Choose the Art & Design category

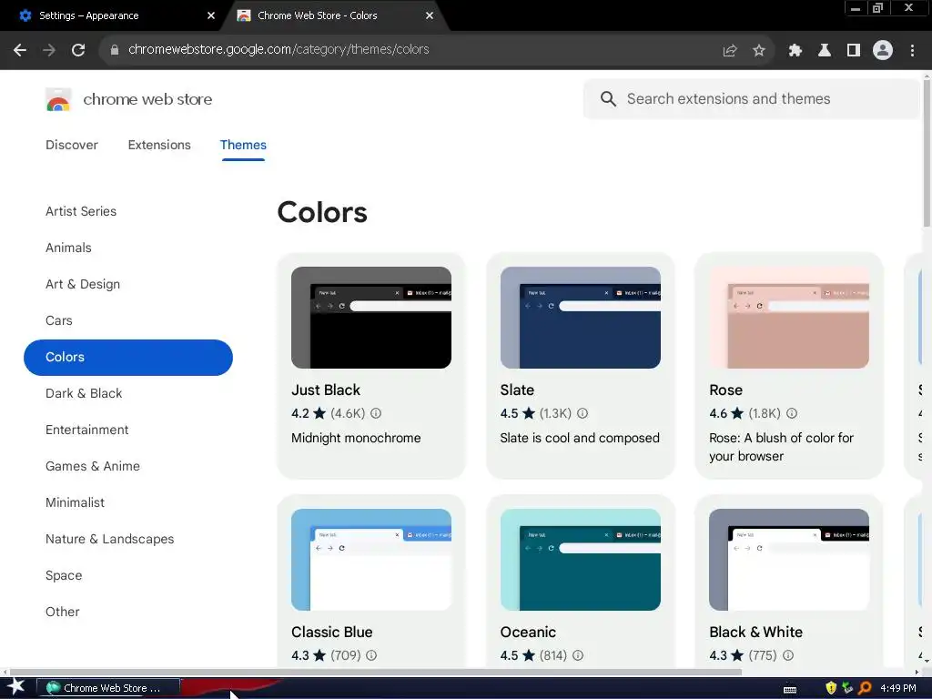[83, 284]
